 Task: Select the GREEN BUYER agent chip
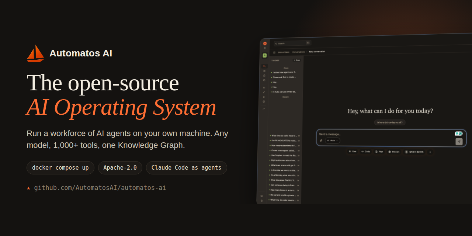(x=414, y=152)
